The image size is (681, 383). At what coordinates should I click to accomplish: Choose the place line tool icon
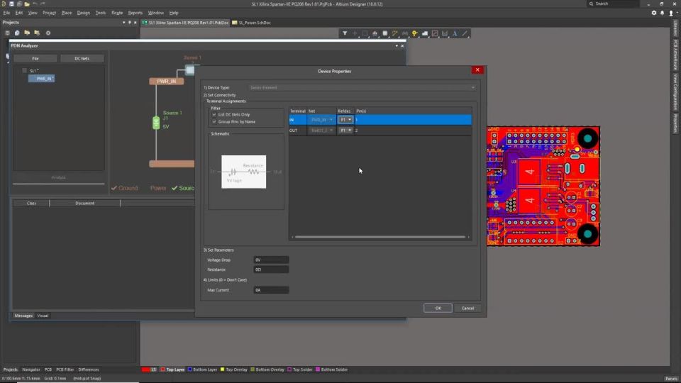click(465, 33)
